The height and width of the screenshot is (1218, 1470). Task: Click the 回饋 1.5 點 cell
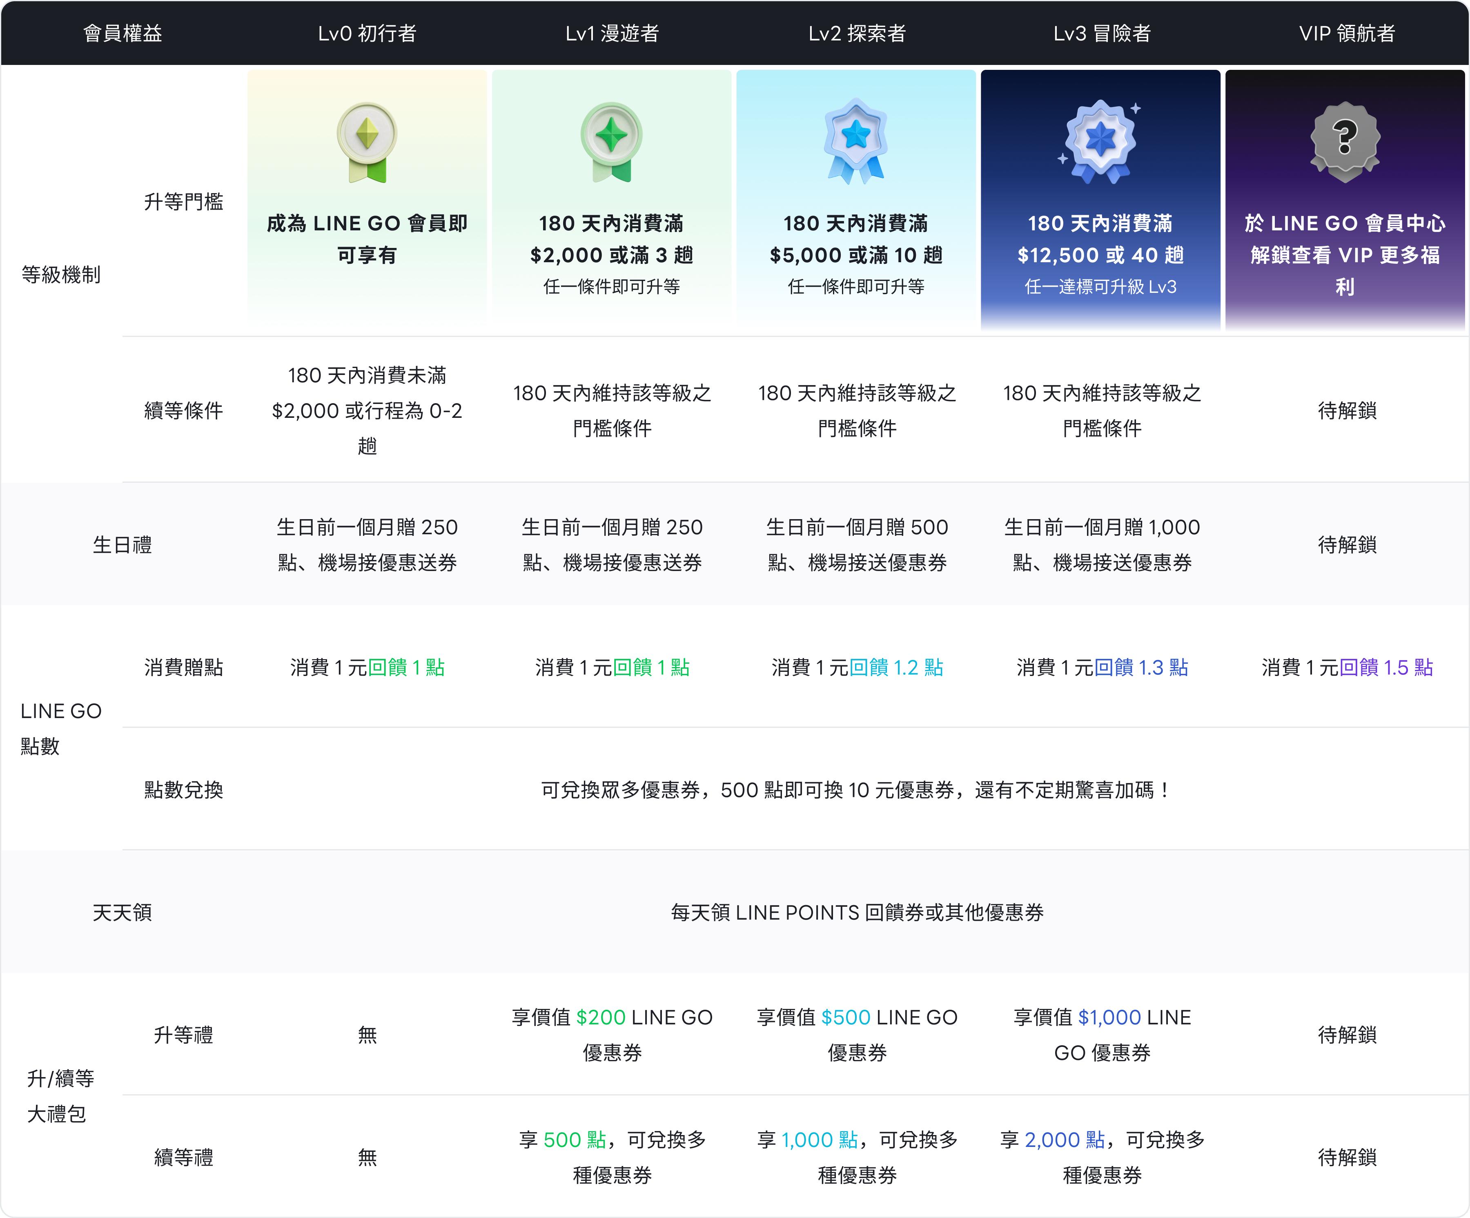point(1347,667)
